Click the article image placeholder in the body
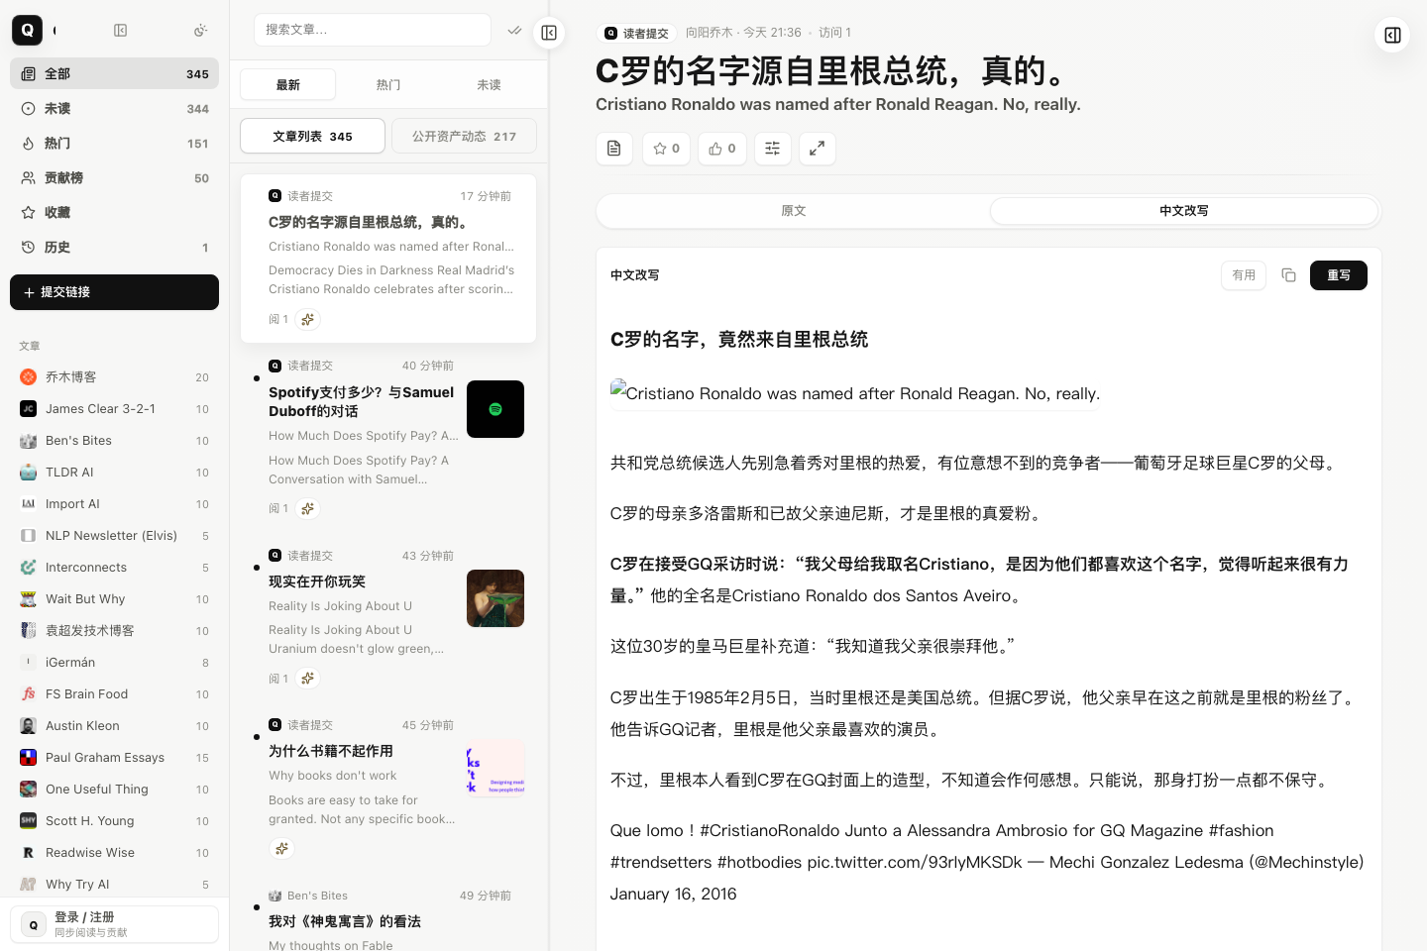The image size is (1427, 951). coord(855,393)
